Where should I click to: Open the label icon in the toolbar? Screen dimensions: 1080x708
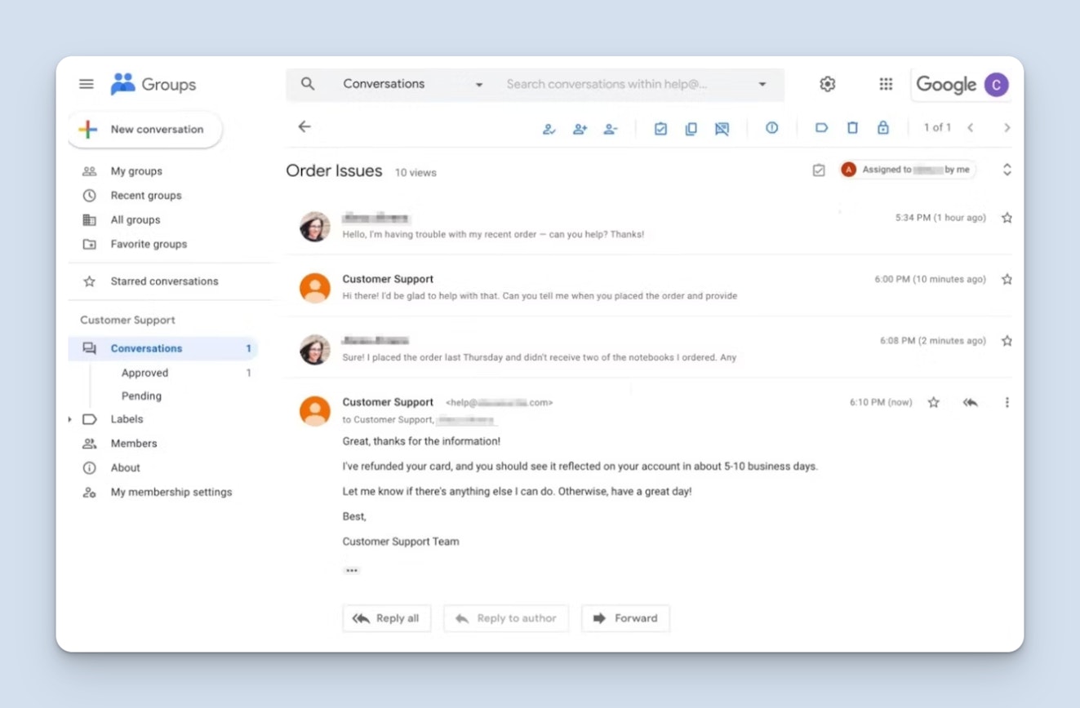pyautogui.click(x=821, y=128)
